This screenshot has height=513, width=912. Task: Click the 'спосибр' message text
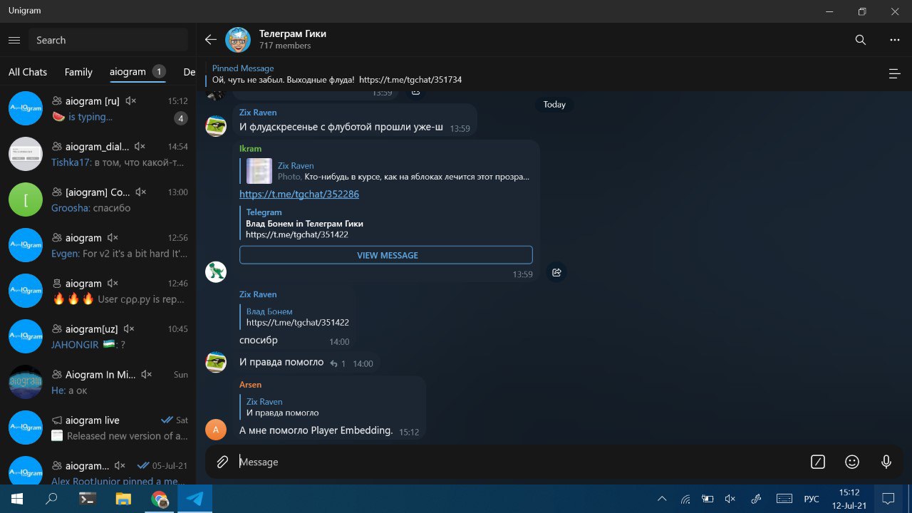point(259,341)
